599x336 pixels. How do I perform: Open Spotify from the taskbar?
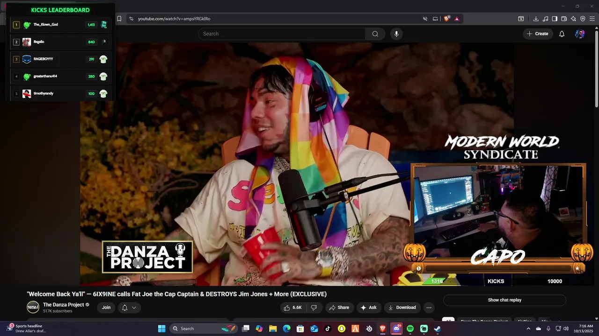[410, 329]
